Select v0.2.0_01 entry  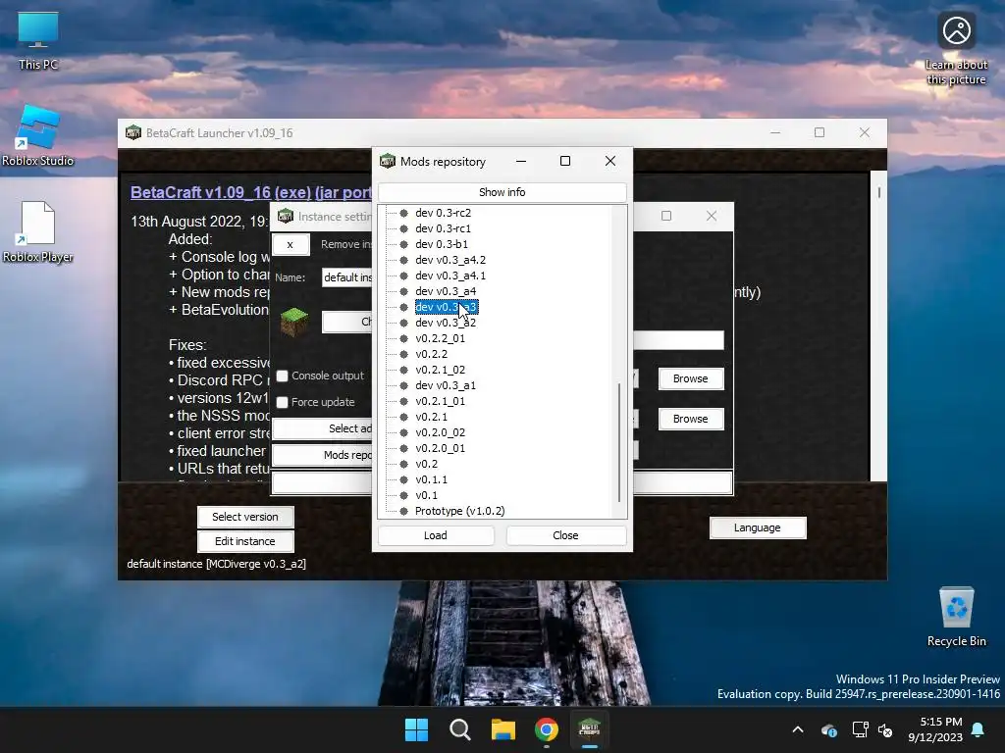[x=441, y=448]
